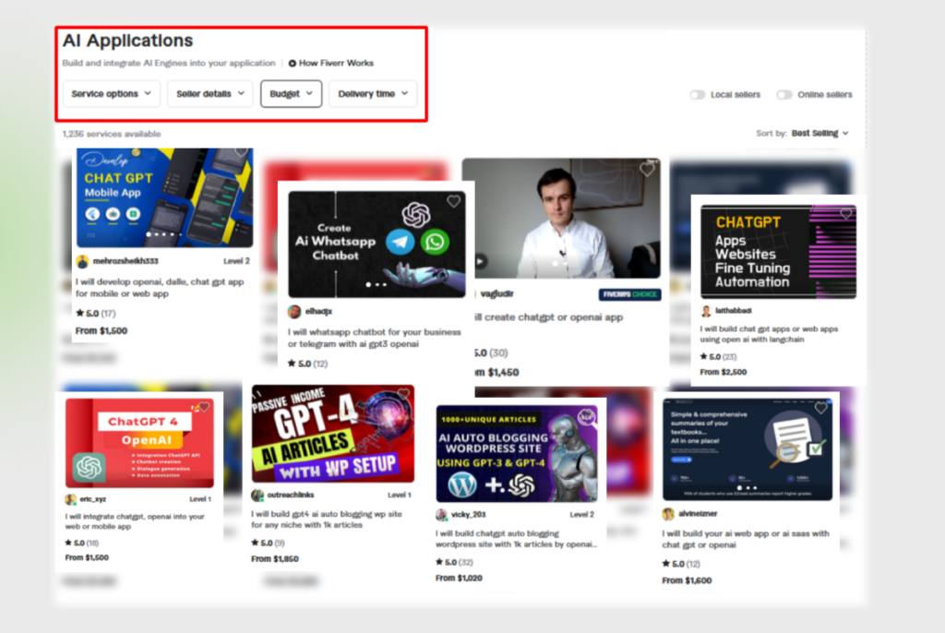Open the Ai Whatsapp Chatbot thumbnail
The image size is (945, 633).
click(x=377, y=245)
